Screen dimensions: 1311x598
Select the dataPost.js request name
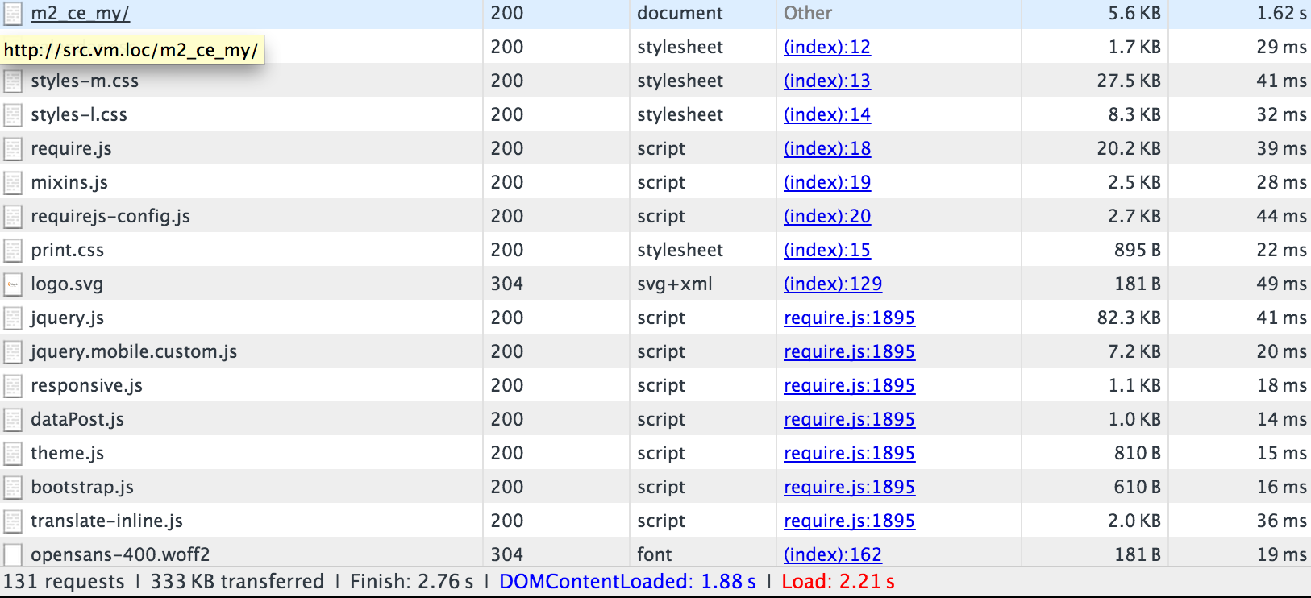[x=77, y=419]
